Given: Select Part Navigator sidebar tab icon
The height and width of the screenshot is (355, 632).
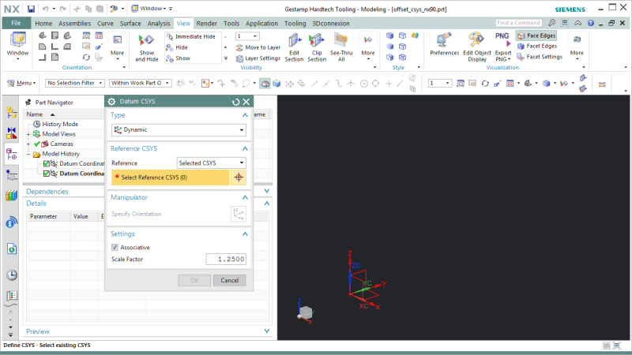Looking at the screenshot, I should (x=12, y=154).
